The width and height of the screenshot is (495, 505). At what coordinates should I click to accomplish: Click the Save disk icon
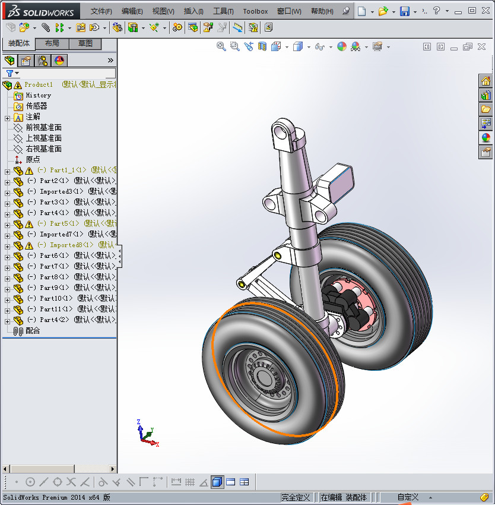click(405, 11)
